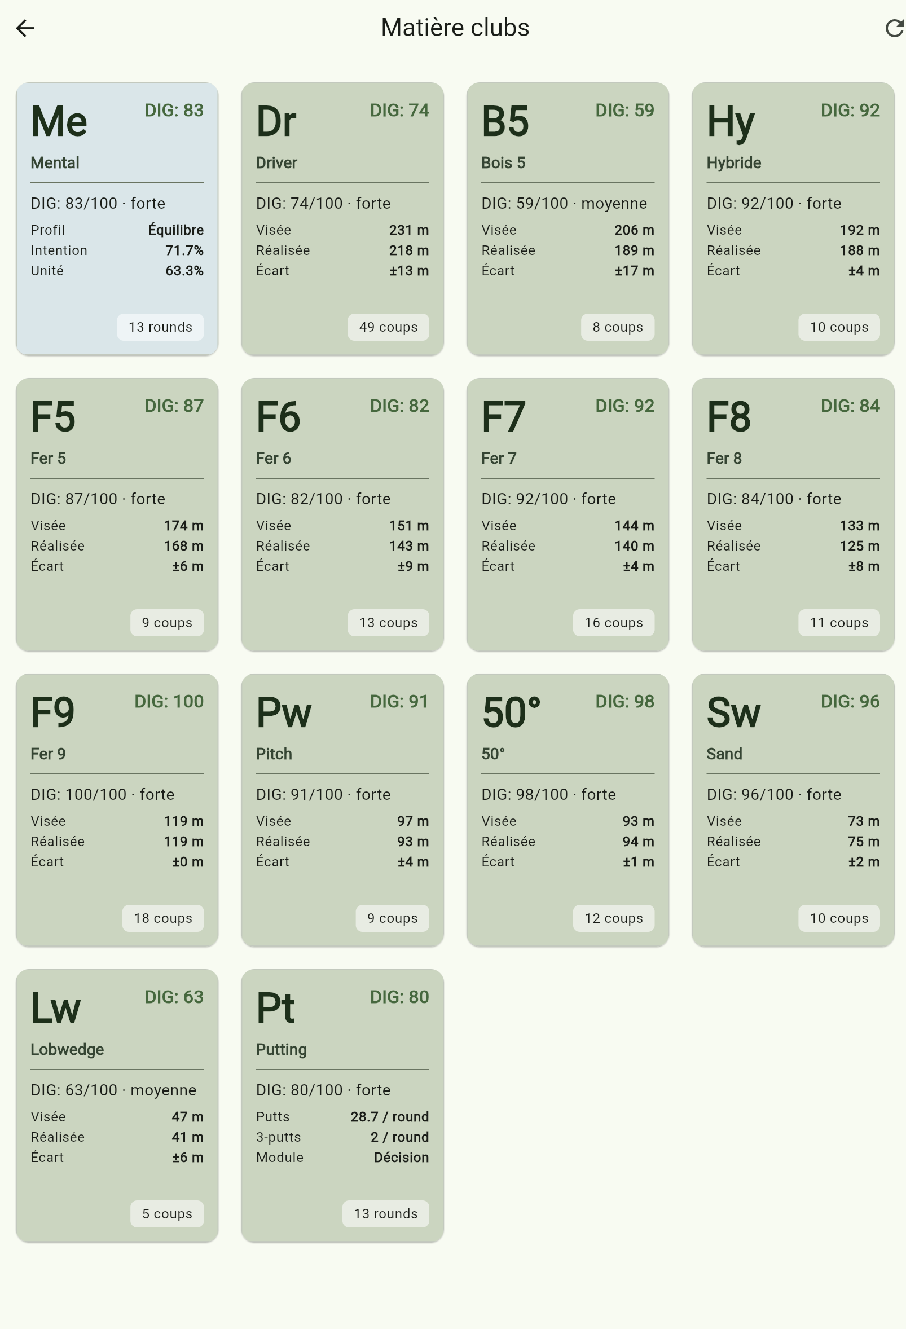Click the 13 rounds badge on Mental
The height and width of the screenshot is (1329, 906).
click(161, 327)
